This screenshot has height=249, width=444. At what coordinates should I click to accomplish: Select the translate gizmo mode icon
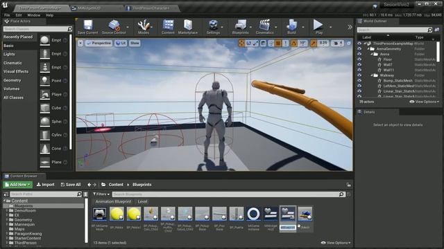[241, 43]
